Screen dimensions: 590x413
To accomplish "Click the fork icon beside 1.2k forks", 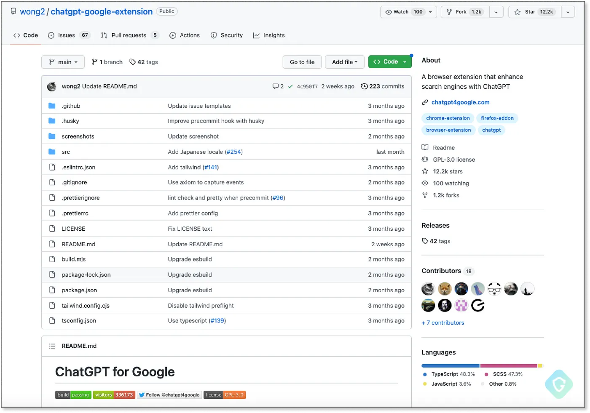I will coord(425,195).
